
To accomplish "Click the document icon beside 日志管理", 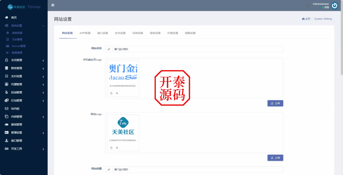I will point(8,40).
